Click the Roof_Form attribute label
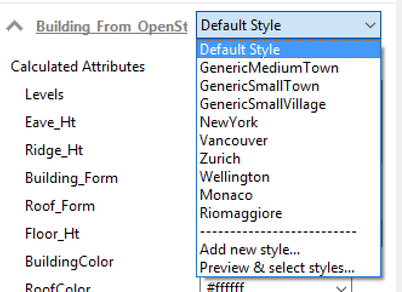 point(60,206)
